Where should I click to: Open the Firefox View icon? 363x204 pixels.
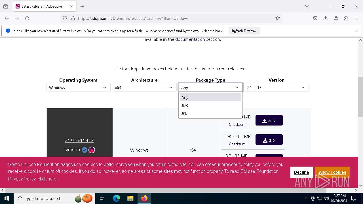(6, 6)
